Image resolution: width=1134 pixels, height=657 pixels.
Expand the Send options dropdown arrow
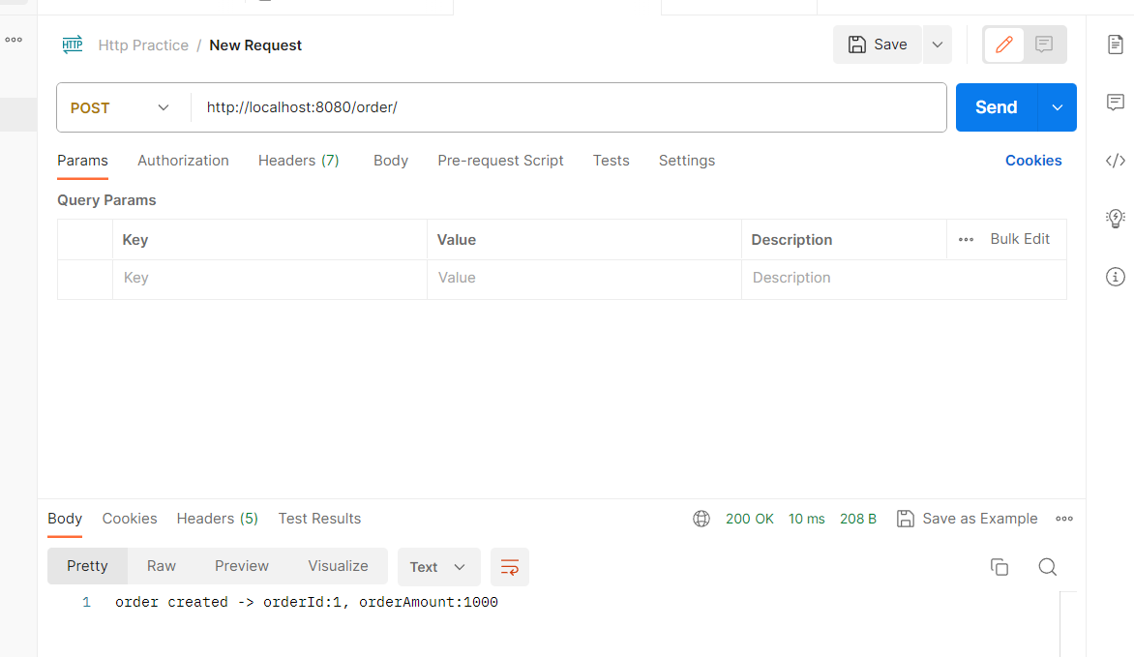point(1058,107)
